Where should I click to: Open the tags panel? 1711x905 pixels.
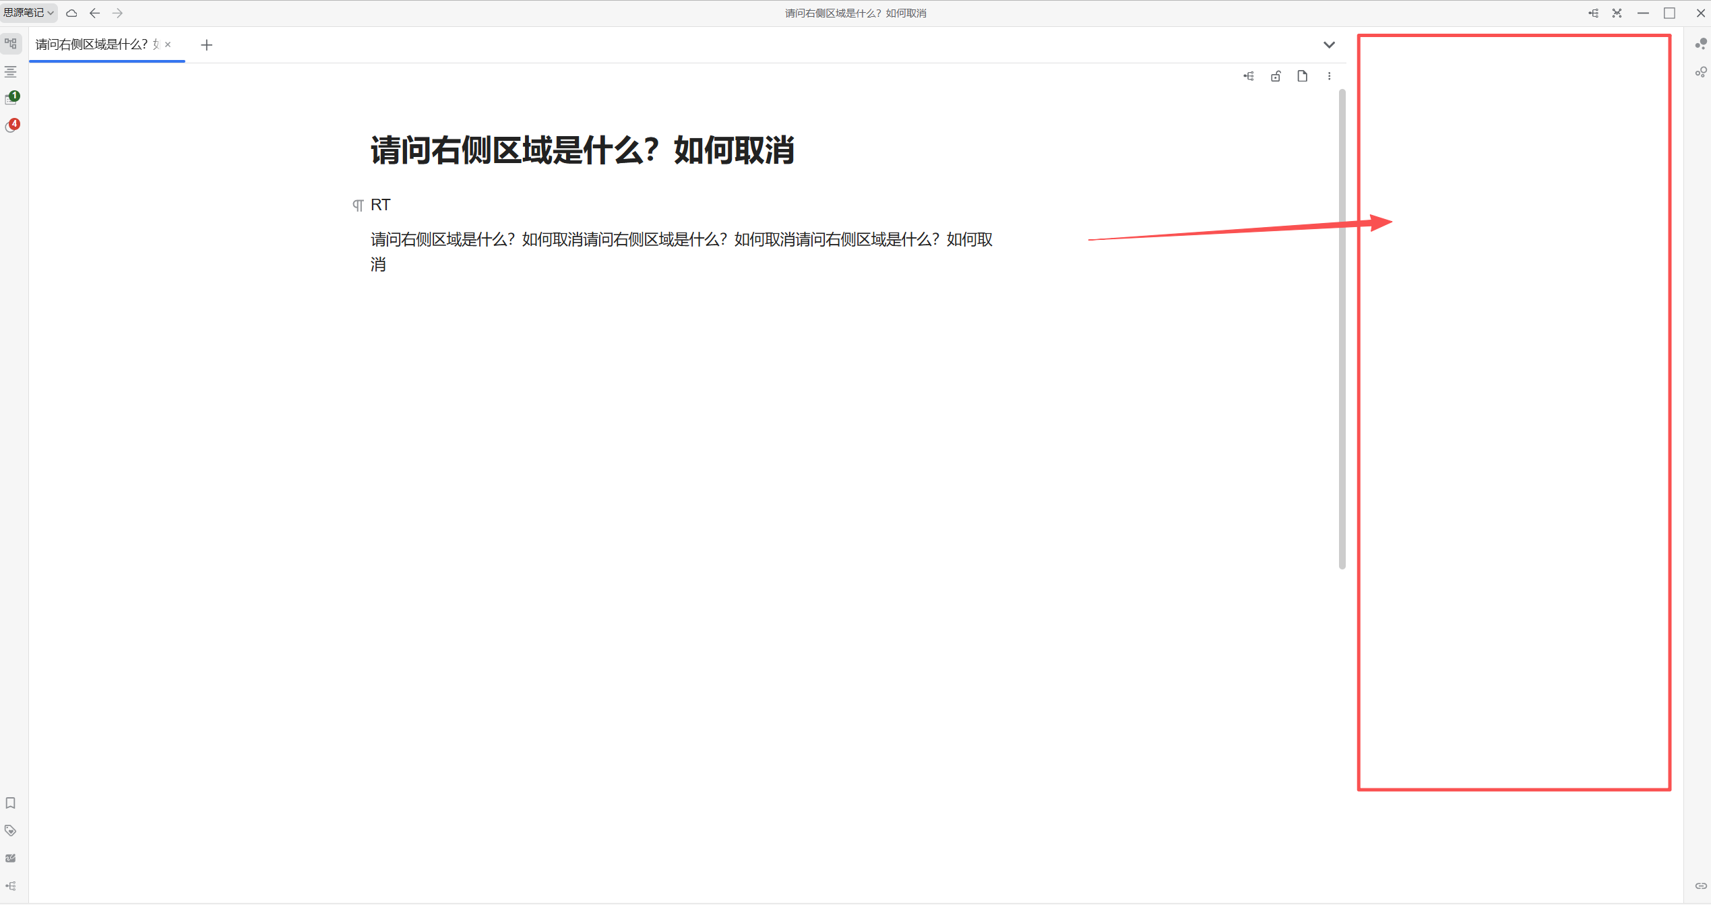[x=11, y=830]
